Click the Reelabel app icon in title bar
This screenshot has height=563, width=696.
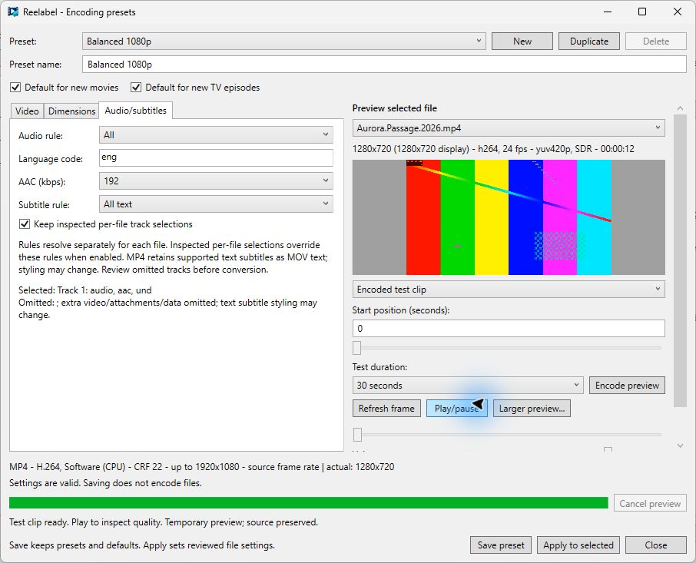(13, 12)
